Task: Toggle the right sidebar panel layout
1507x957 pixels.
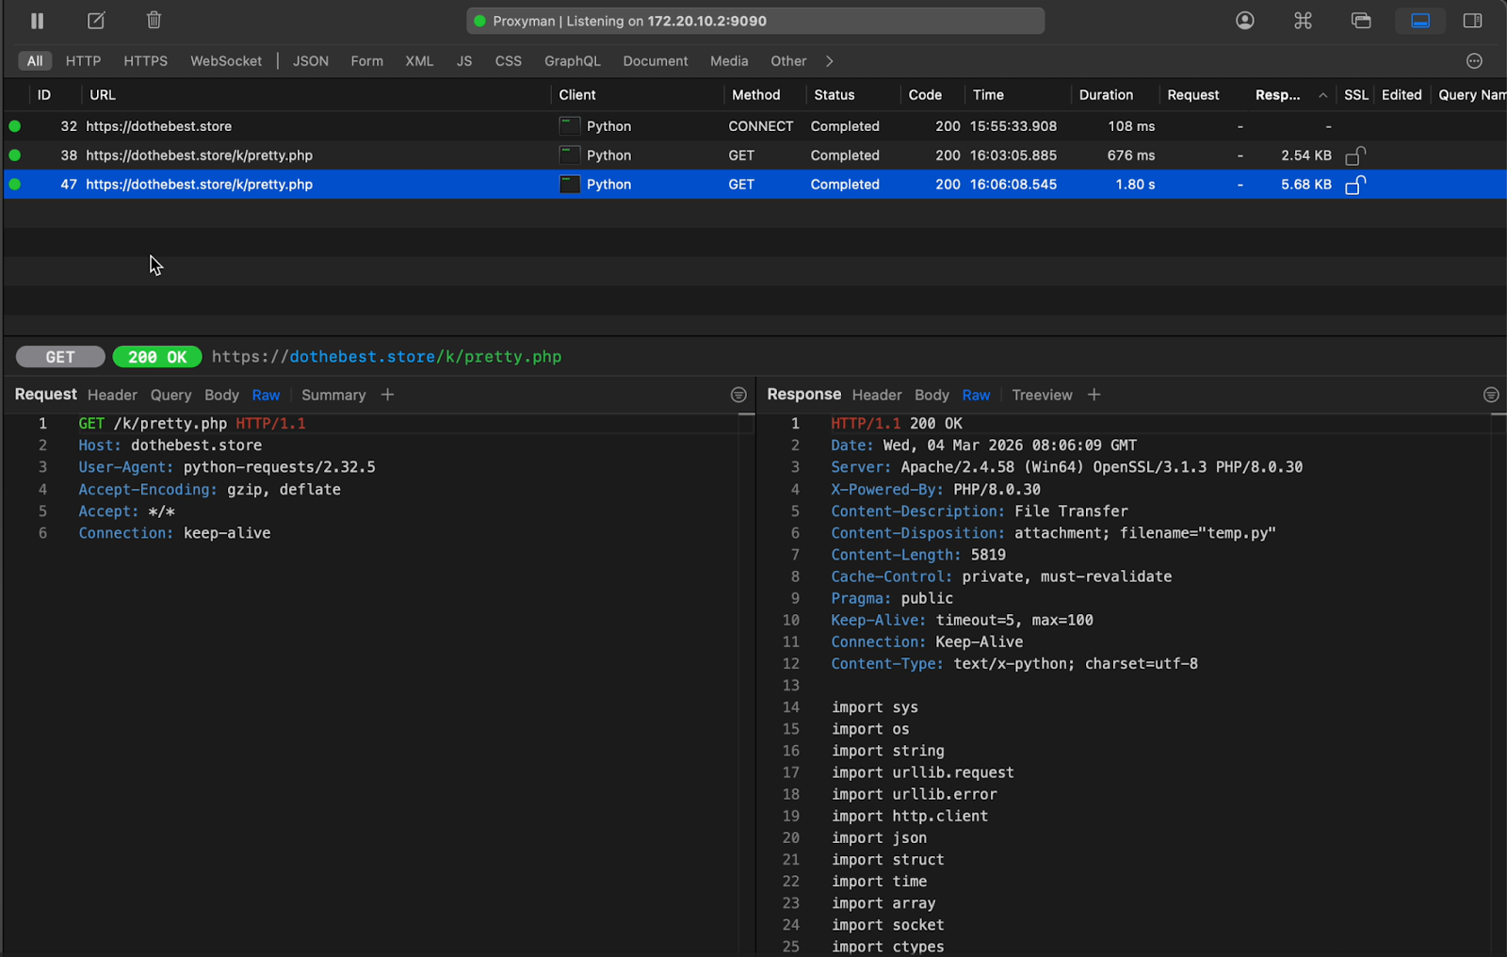Action: coord(1472,21)
